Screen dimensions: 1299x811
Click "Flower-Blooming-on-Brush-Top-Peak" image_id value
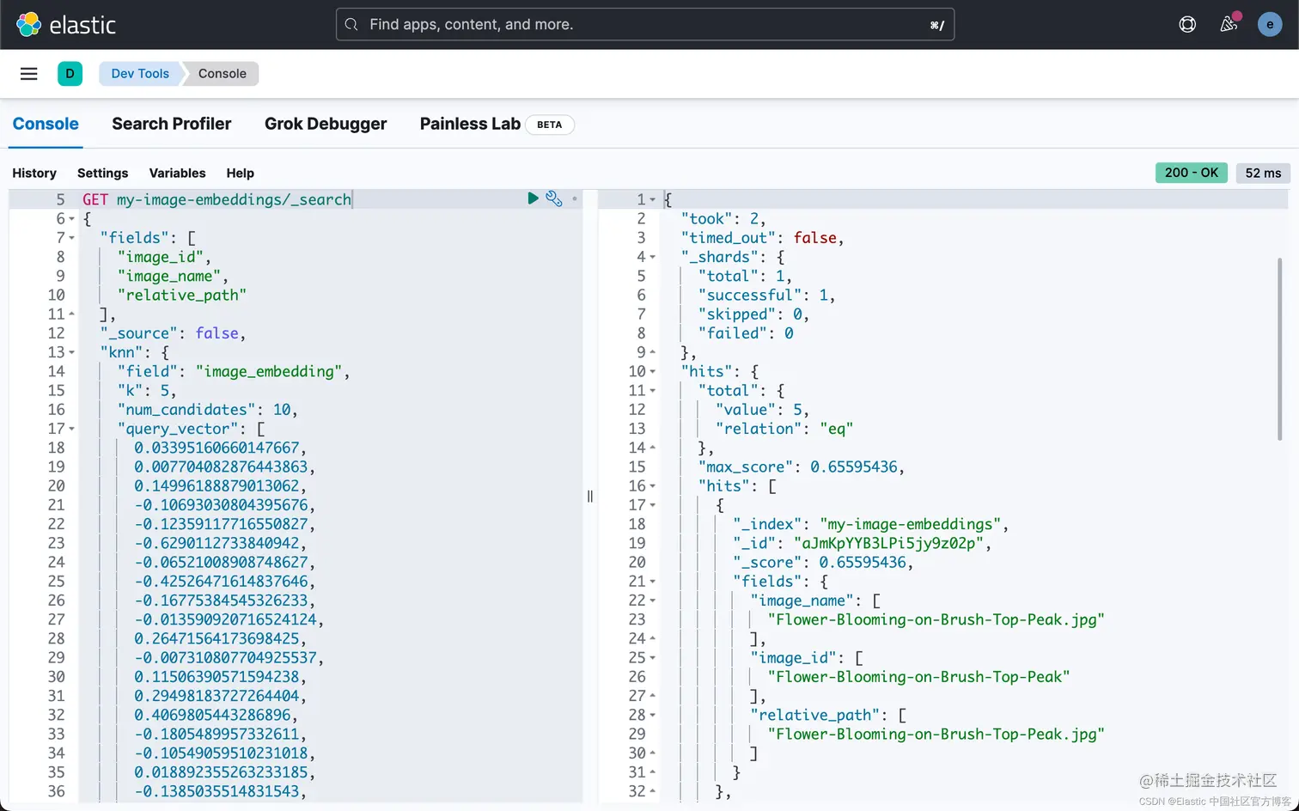[918, 677]
